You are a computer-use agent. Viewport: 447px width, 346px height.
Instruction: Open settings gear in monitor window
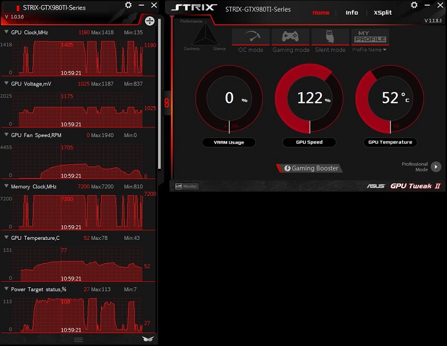tap(129, 5)
